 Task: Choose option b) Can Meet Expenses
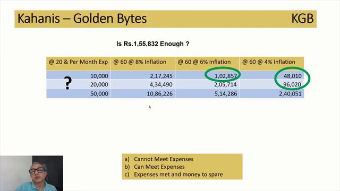point(155,167)
